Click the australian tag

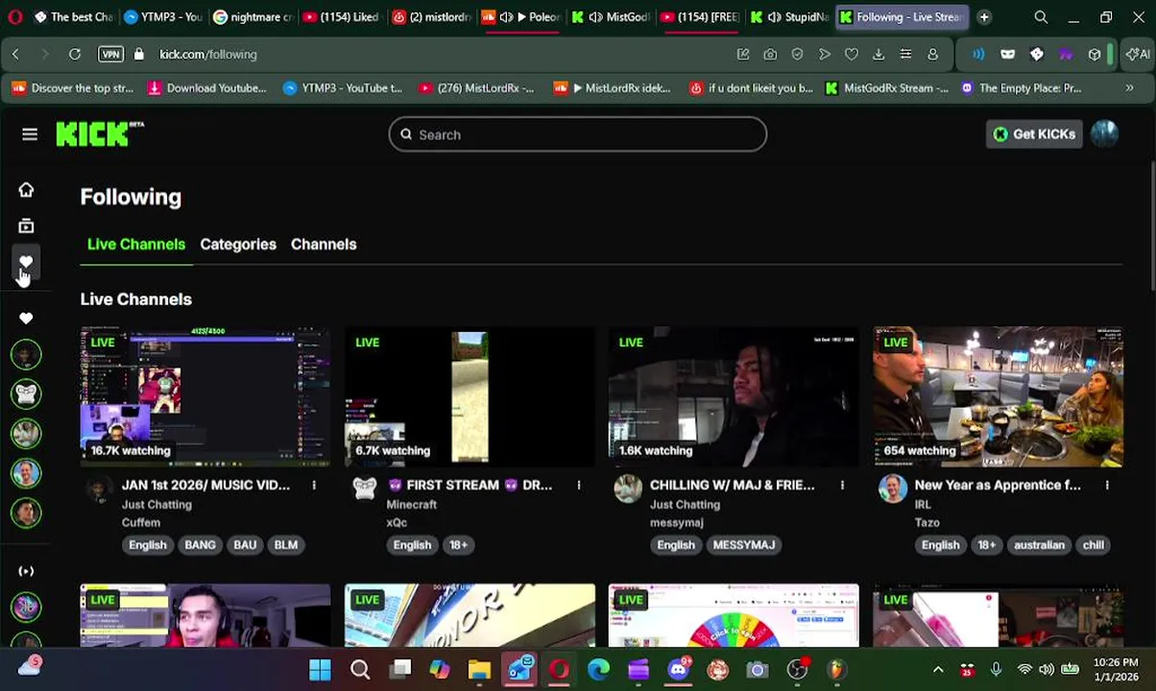(1039, 545)
